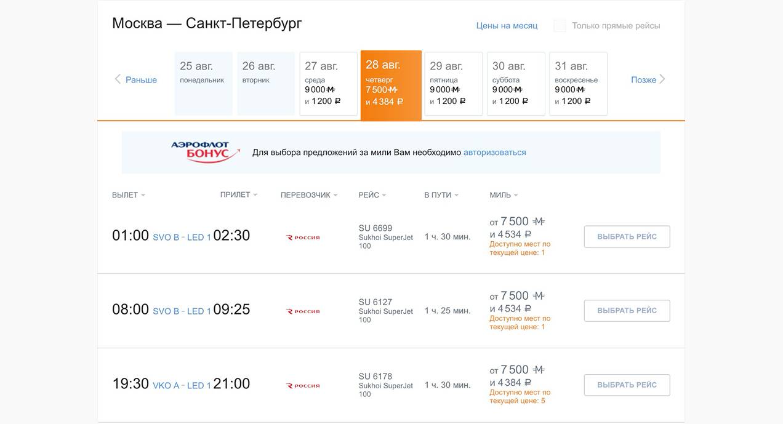Go to earlier dates with left chevron
The height and width of the screenshot is (424, 783).
(x=118, y=79)
